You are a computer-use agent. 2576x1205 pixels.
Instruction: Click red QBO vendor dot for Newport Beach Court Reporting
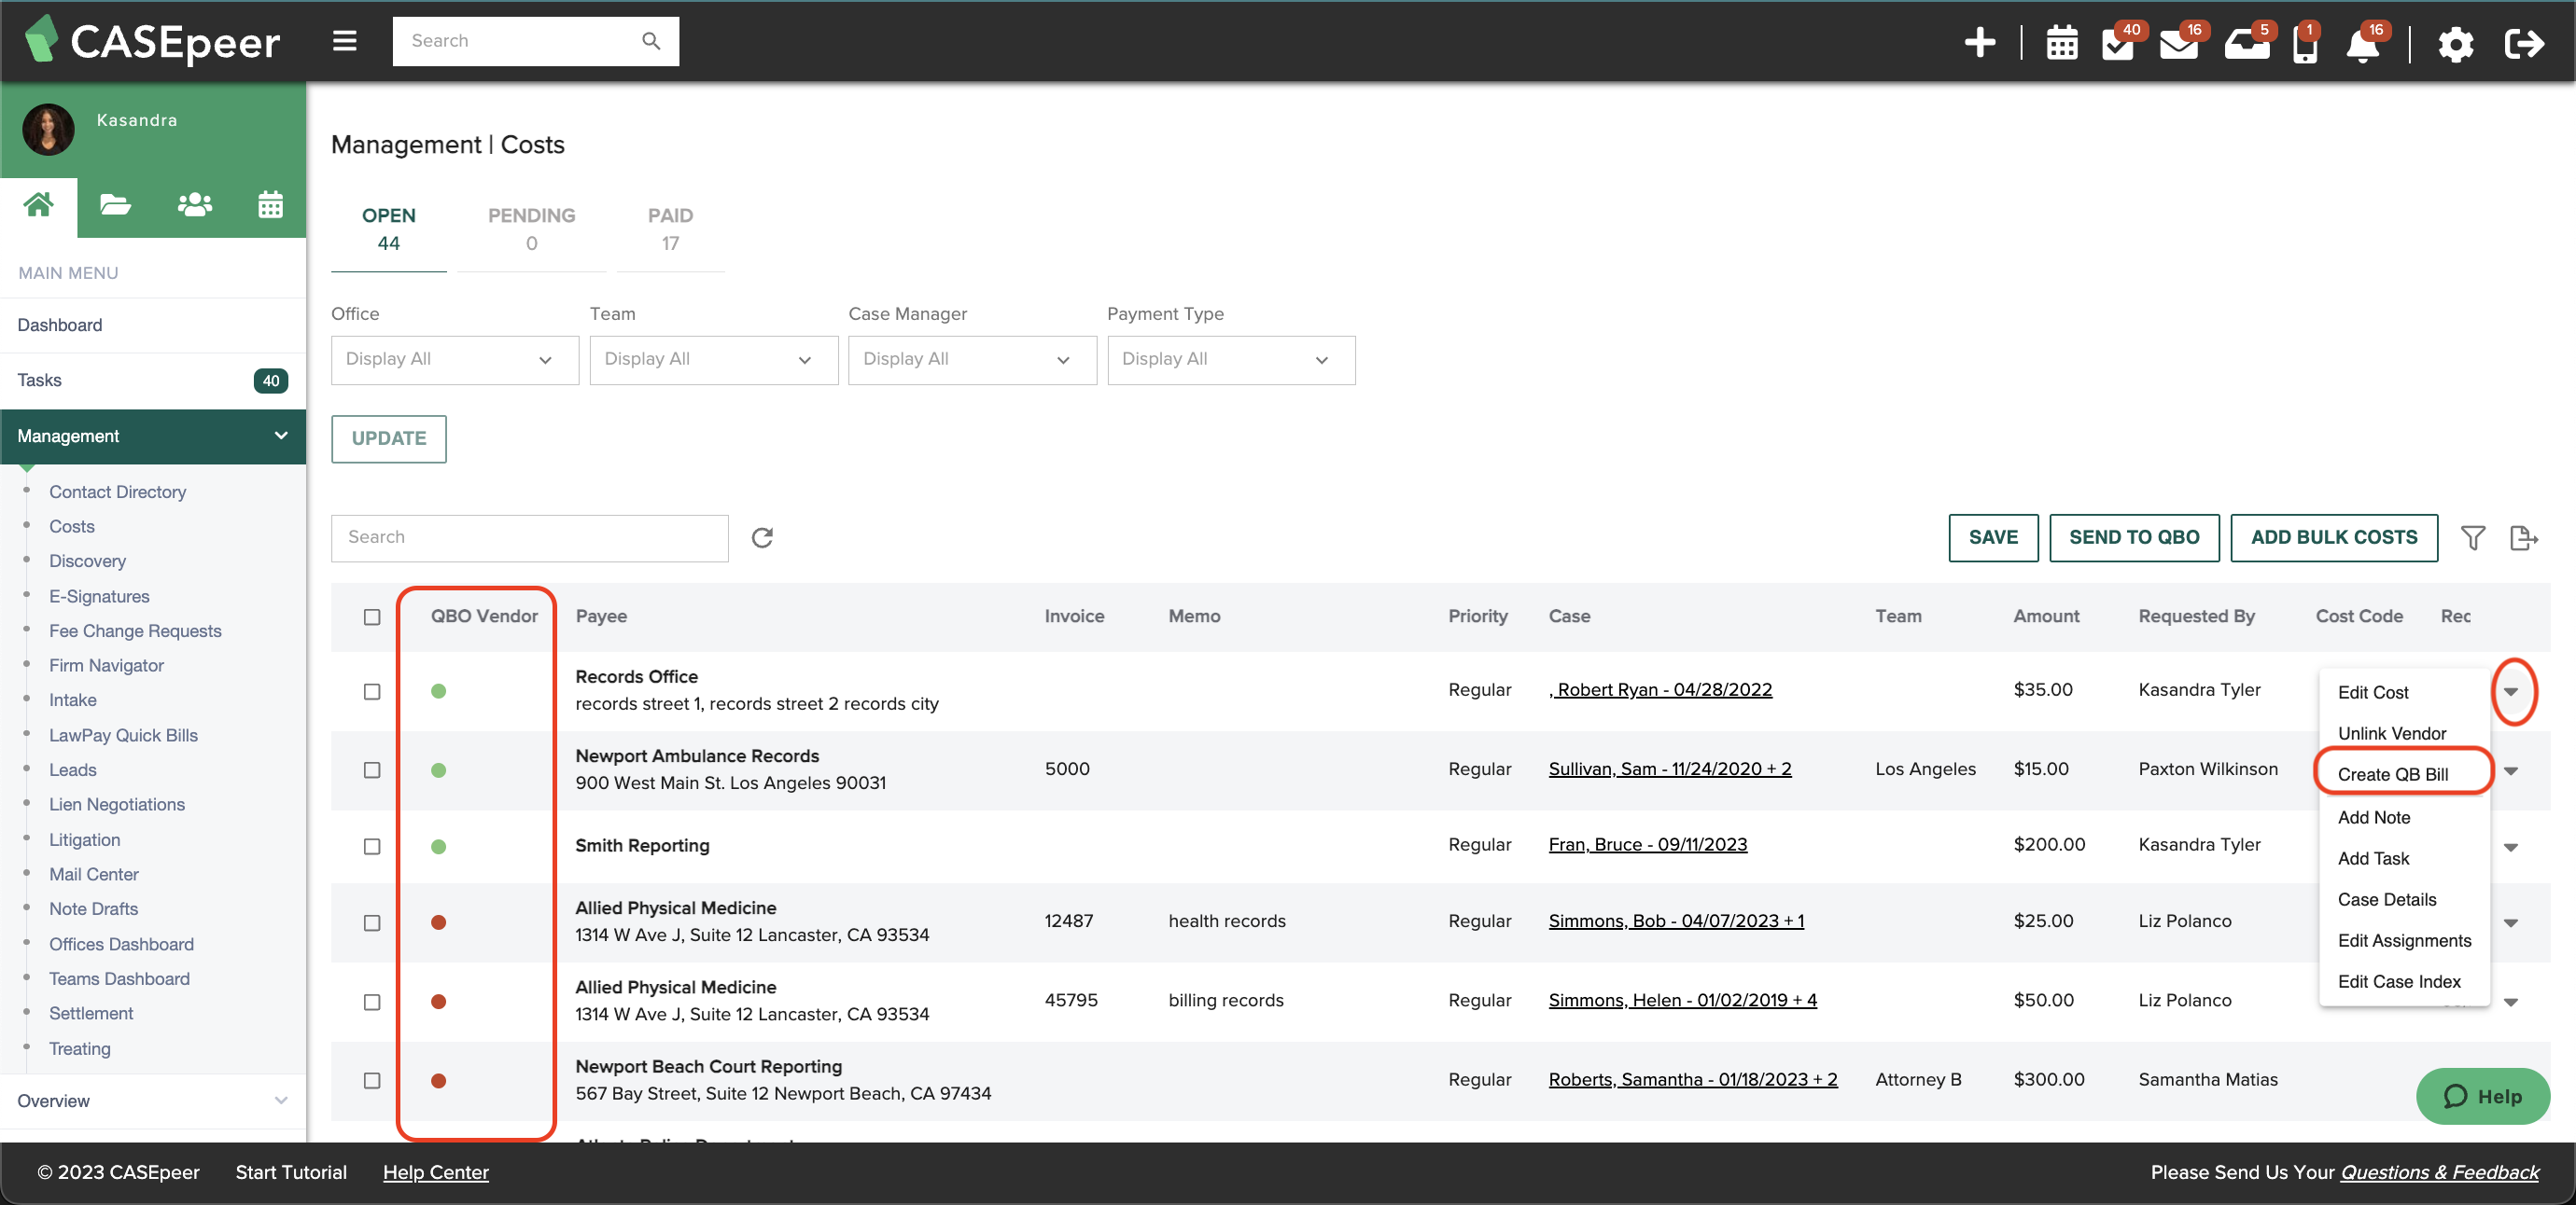click(438, 1081)
